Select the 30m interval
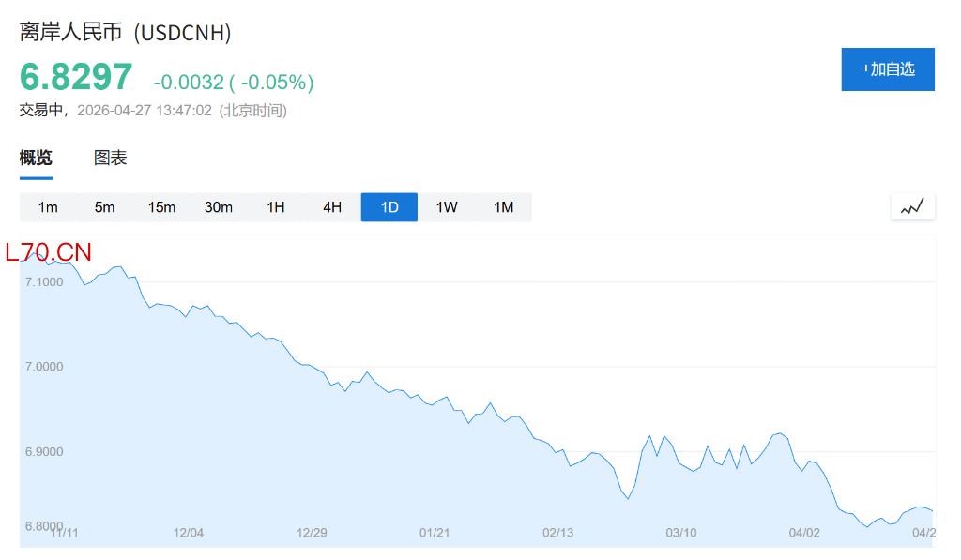 (x=219, y=207)
